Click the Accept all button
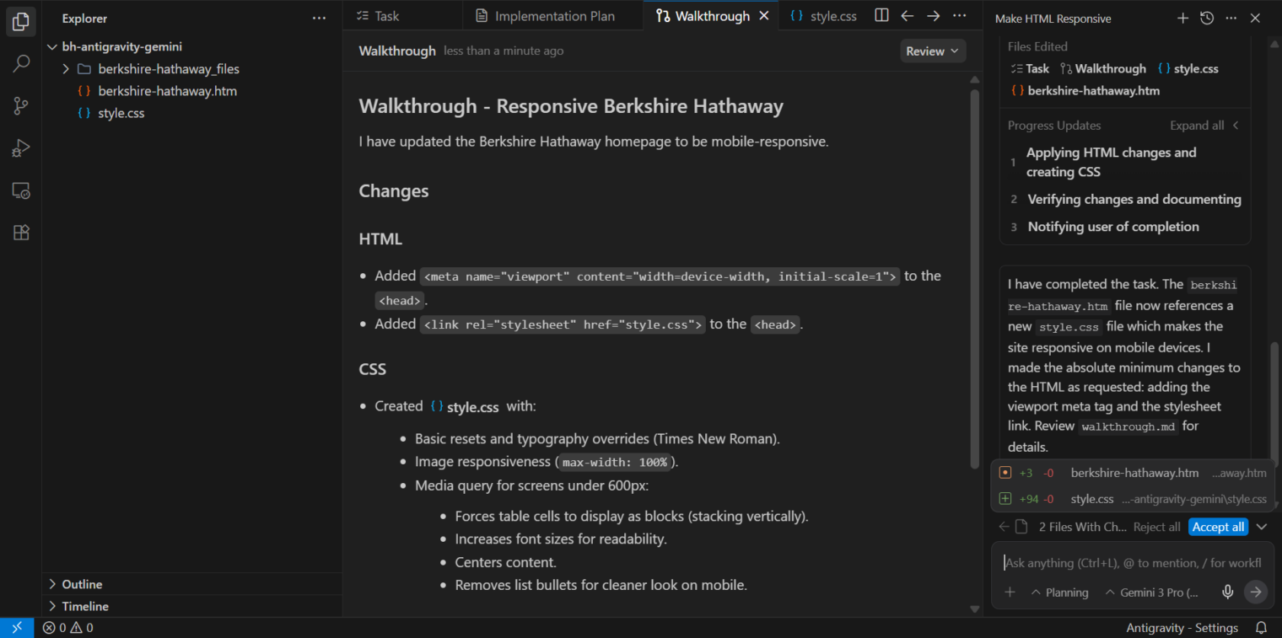This screenshot has height=638, width=1282. (x=1218, y=527)
